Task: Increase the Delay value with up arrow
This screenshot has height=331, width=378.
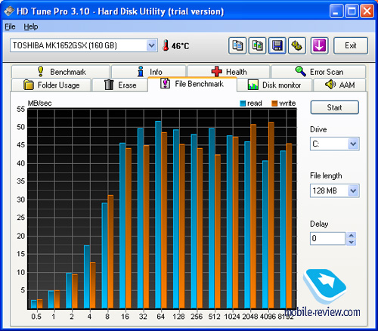Action: tap(351, 235)
